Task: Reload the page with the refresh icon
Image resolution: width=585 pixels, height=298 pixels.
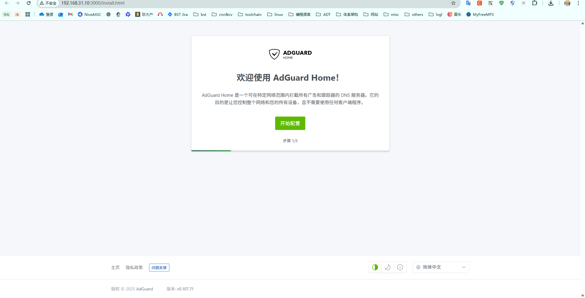Action: click(29, 3)
